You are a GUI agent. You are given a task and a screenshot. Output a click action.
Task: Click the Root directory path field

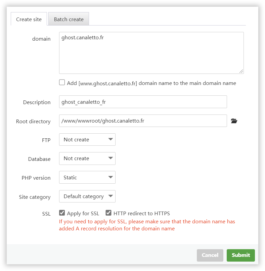coord(143,121)
